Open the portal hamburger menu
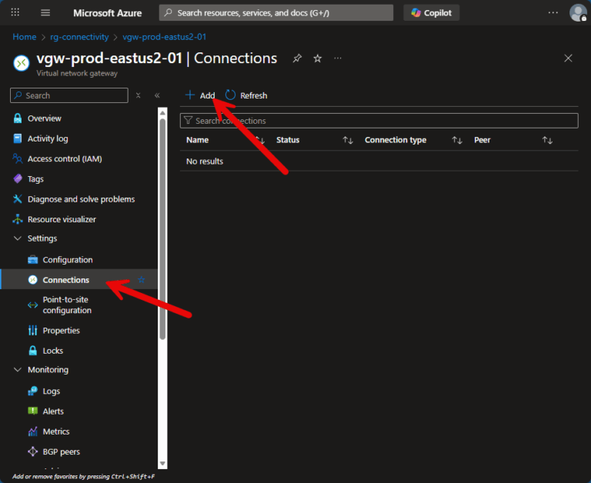Viewport: 591px width, 483px height. pos(45,13)
